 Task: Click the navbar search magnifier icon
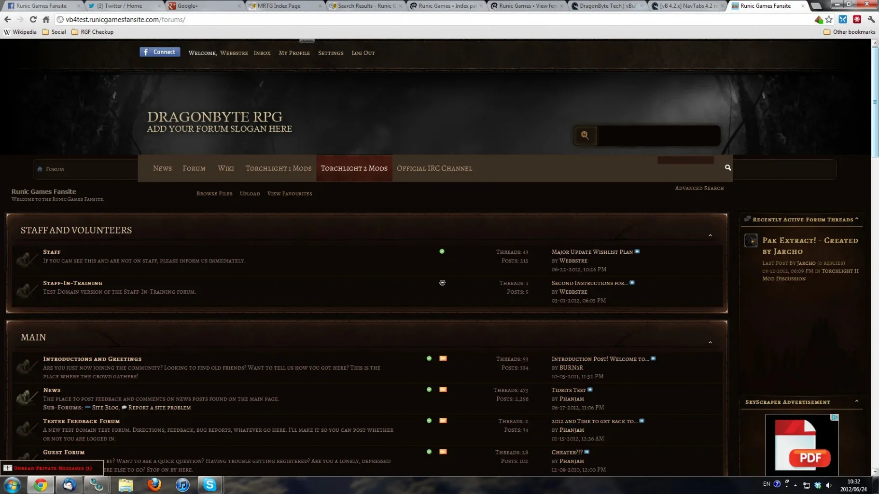pos(728,168)
